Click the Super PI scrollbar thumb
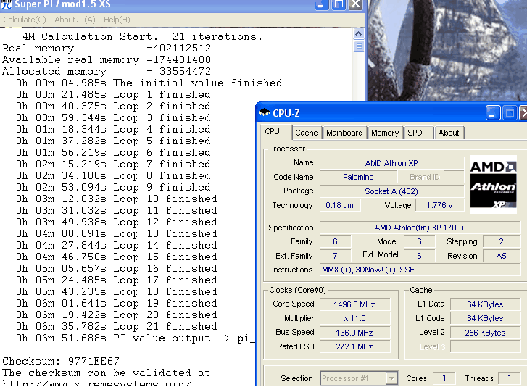This screenshot has height=387, width=527. (359, 46)
